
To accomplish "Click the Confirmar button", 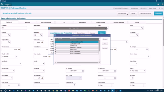I will [158, 14].
